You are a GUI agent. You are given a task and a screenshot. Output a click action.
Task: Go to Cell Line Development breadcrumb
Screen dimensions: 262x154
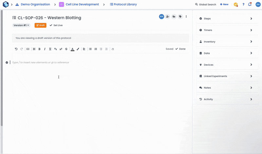[x=82, y=4]
